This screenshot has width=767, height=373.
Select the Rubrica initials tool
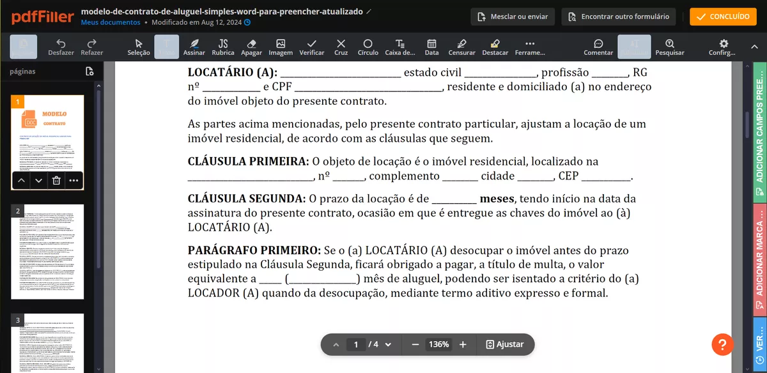pos(222,46)
